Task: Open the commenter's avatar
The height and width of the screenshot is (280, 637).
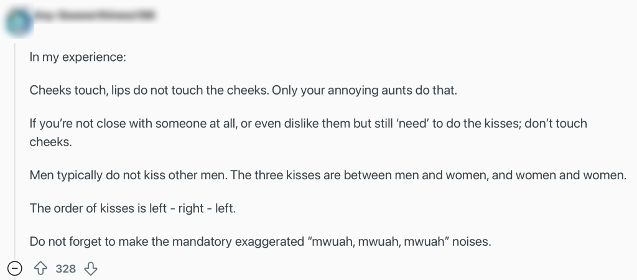Action: (x=18, y=20)
